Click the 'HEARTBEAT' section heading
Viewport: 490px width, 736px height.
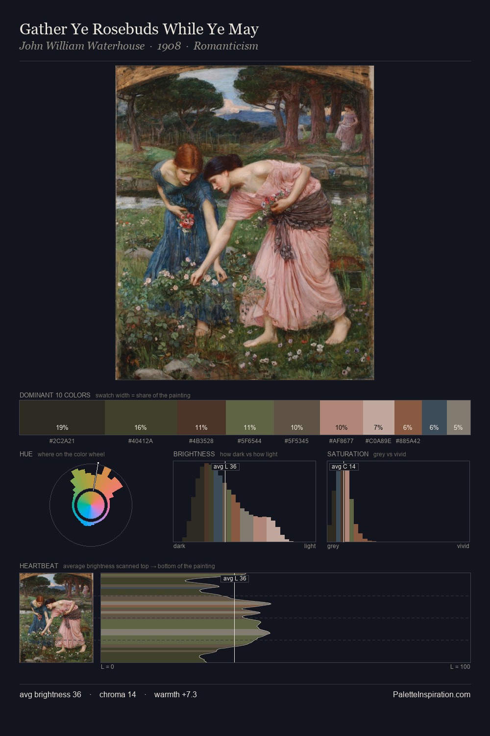tap(39, 566)
